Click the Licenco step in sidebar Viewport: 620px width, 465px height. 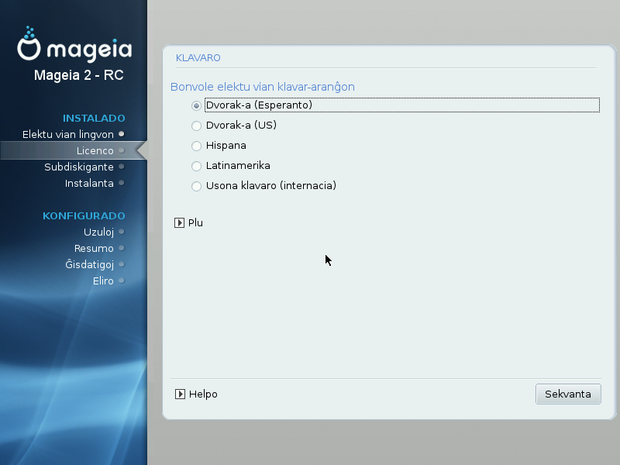95,150
